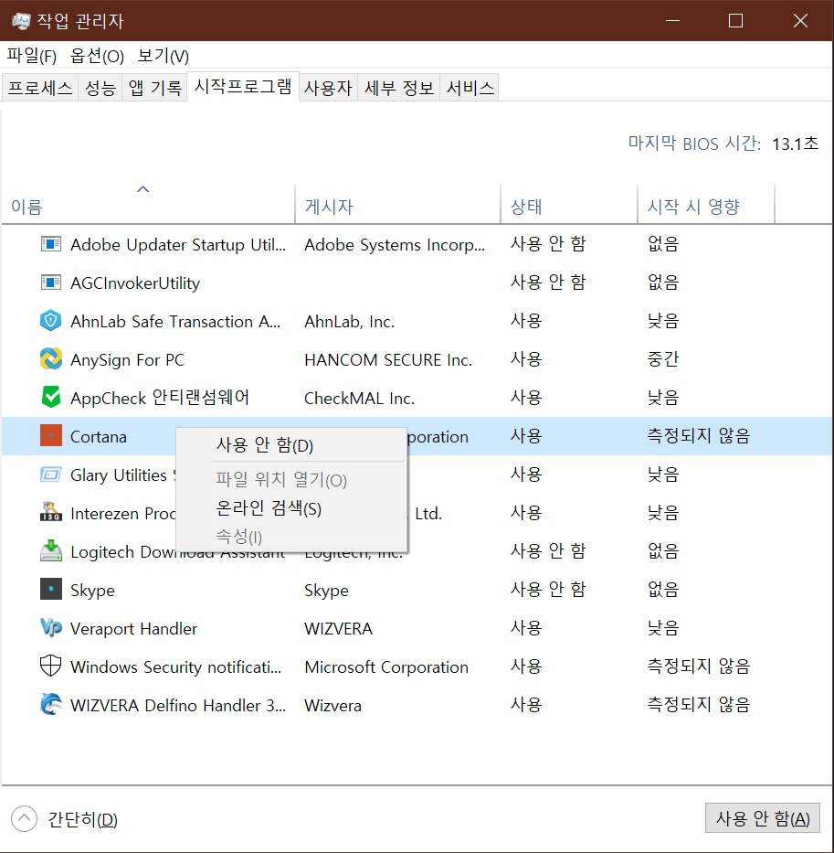Click the 중간 impact value for AnySign
834x853 pixels.
point(663,359)
